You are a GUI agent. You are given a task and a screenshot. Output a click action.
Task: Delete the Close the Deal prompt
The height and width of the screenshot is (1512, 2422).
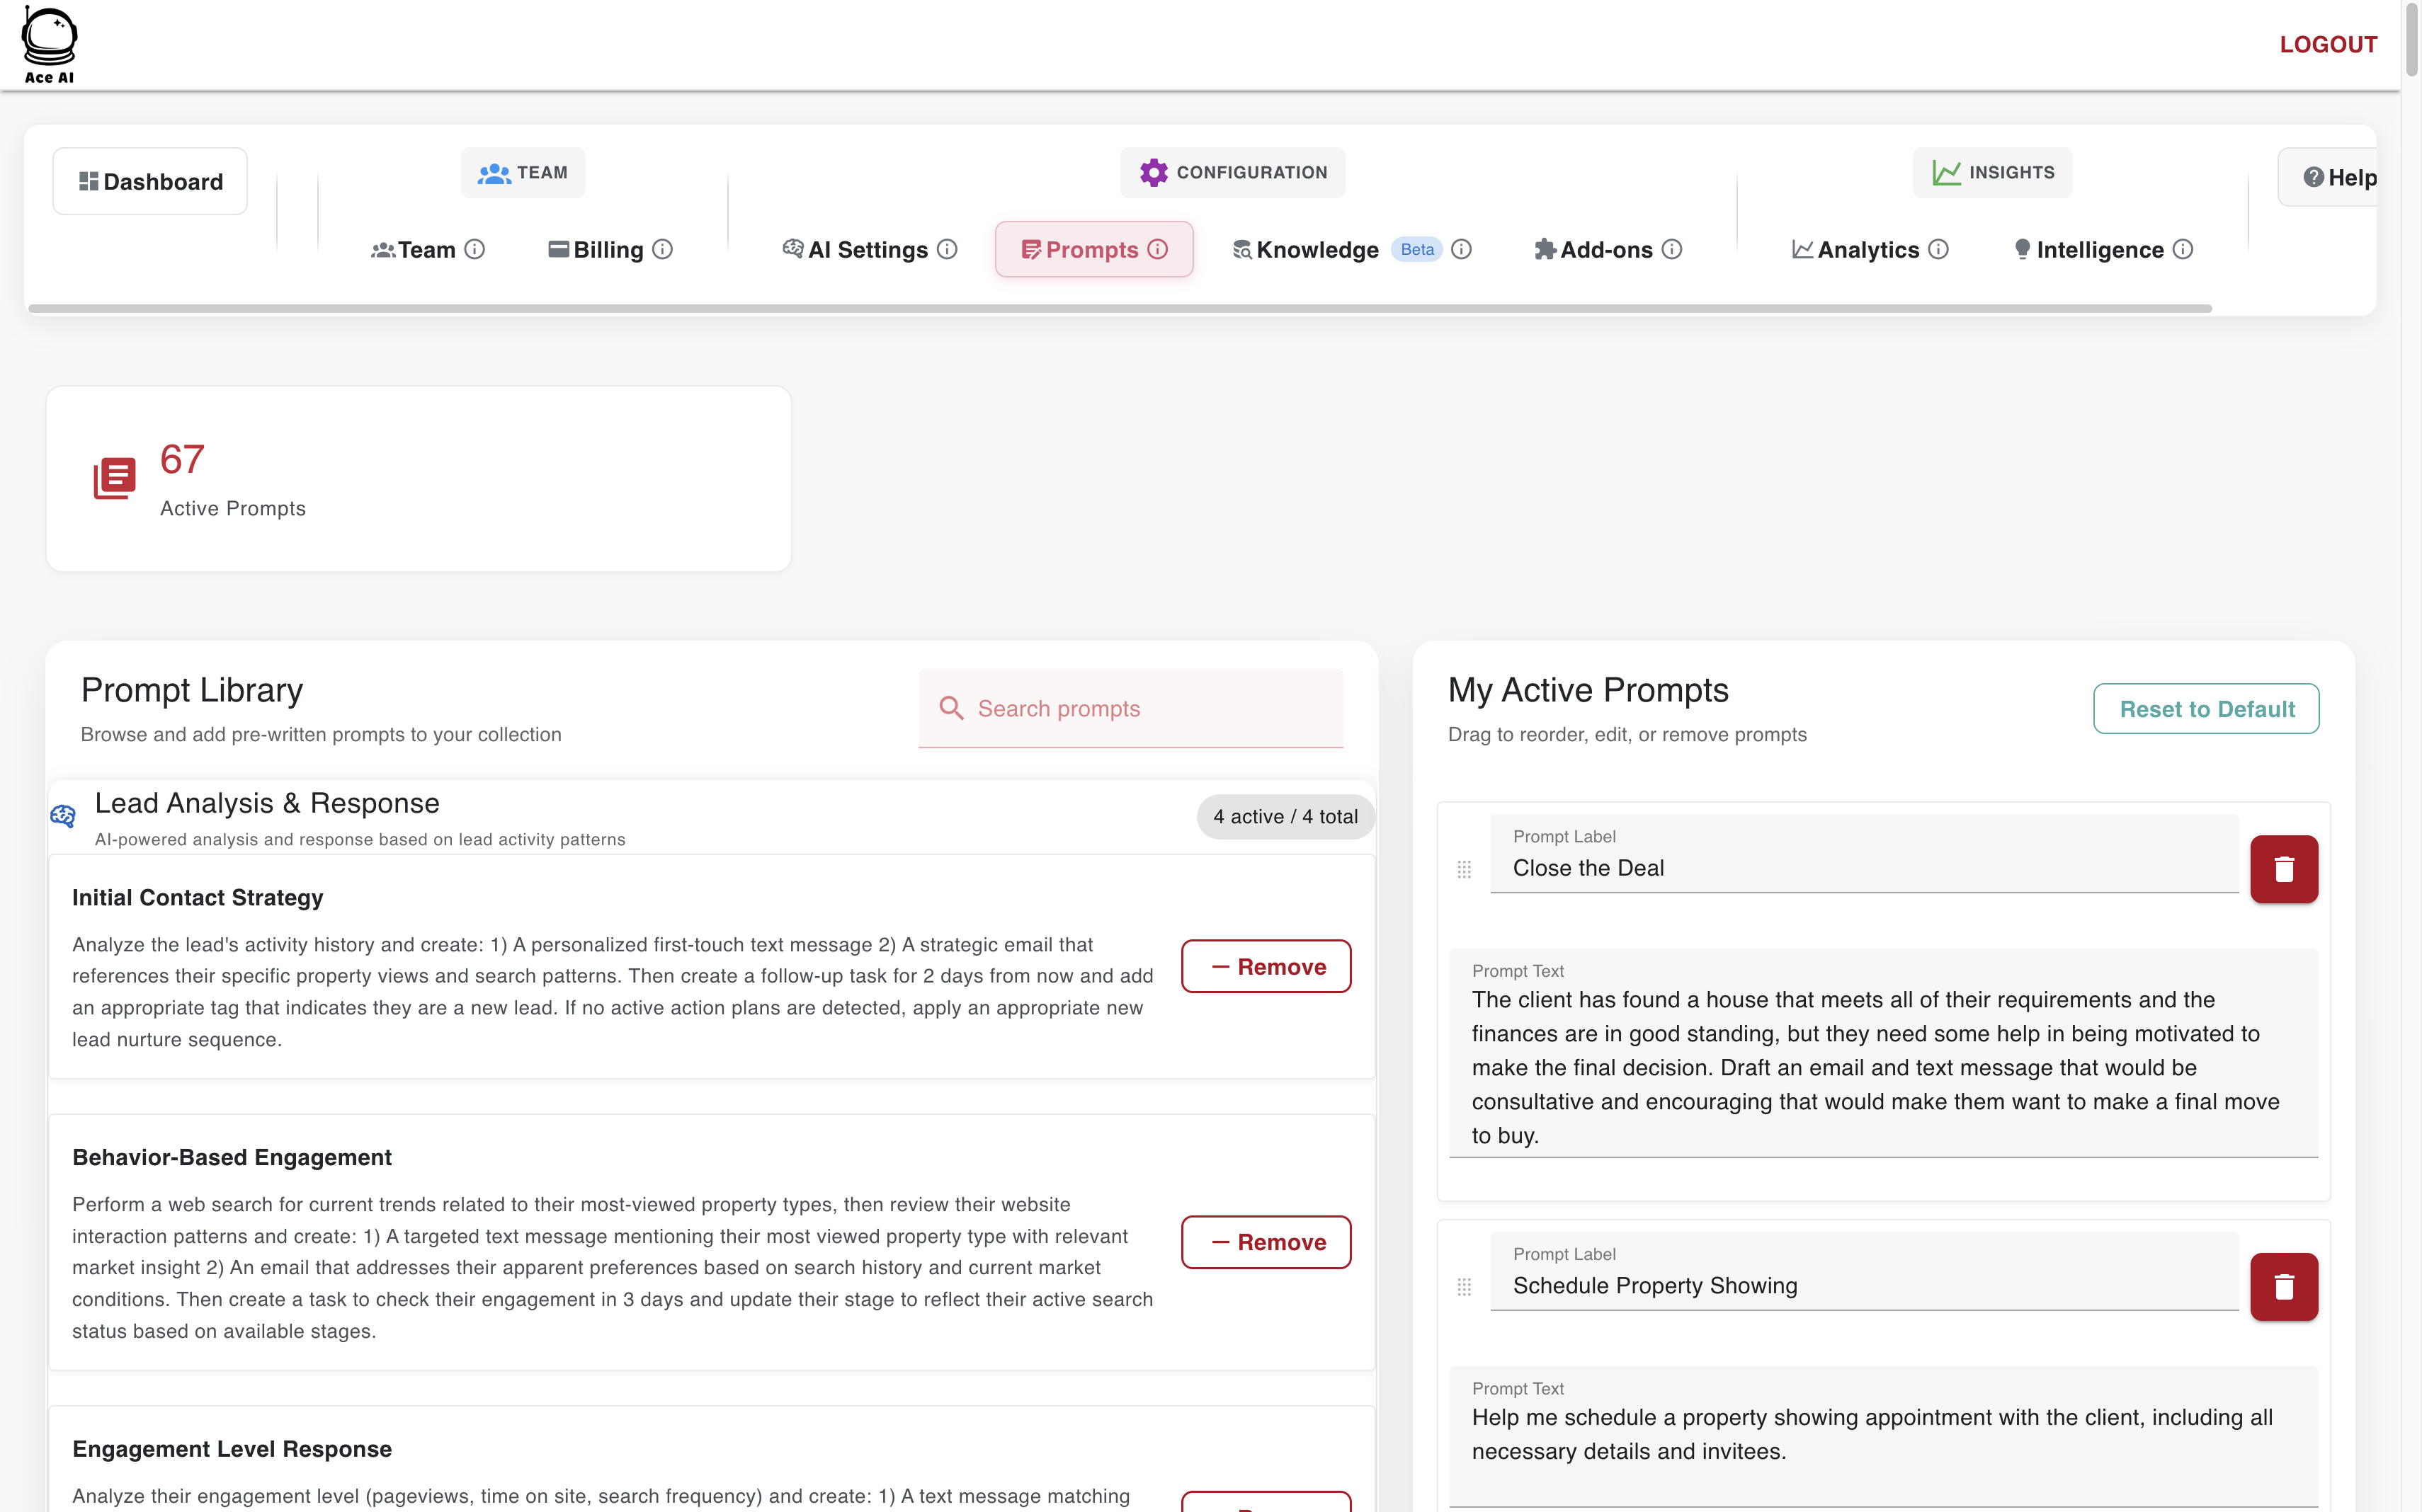[2283, 869]
